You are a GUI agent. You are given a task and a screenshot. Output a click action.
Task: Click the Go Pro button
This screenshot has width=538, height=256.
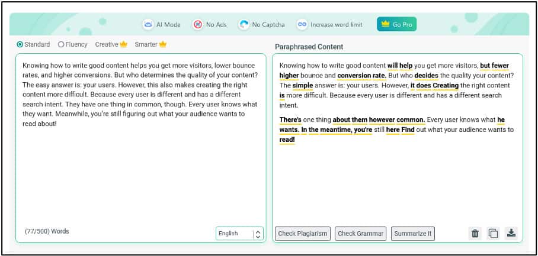396,24
